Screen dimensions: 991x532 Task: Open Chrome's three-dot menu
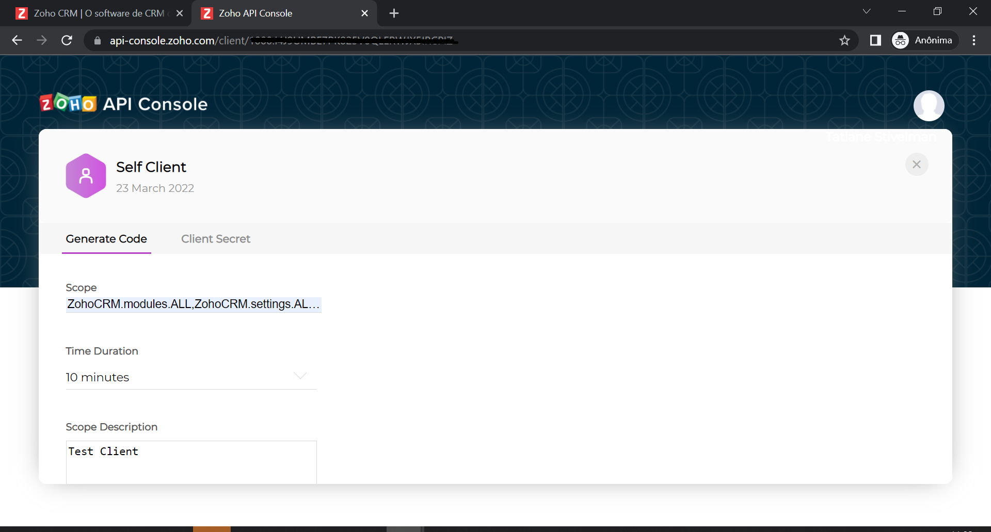tap(974, 40)
